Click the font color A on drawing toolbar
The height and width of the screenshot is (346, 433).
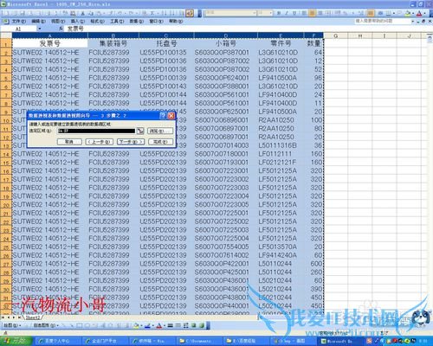click(158, 325)
